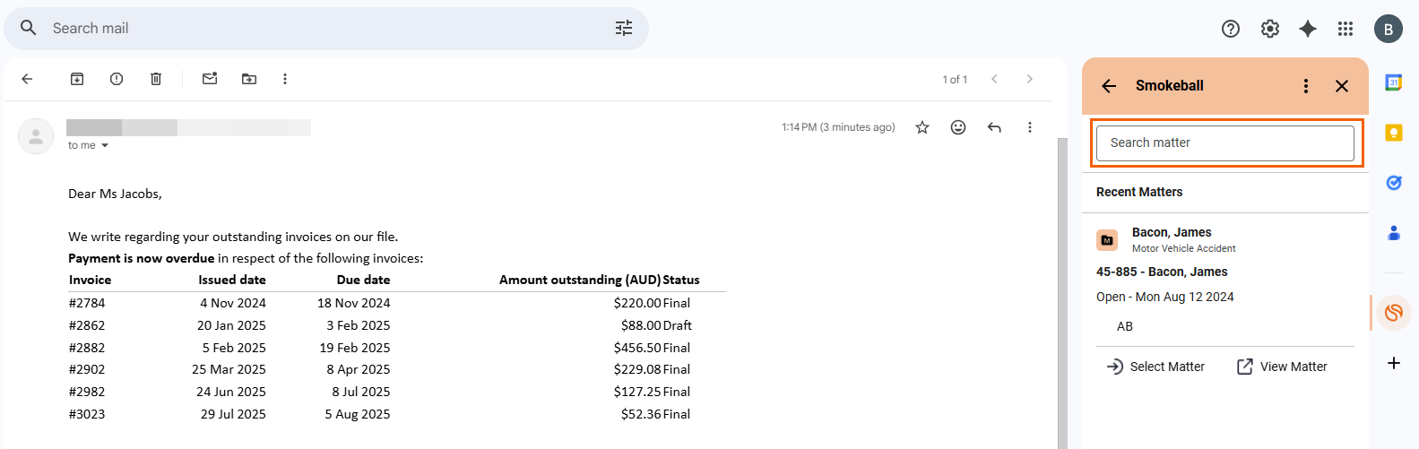Reply to the email
Image resolution: width=1419 pixels, height=449 pixels.
994,127
